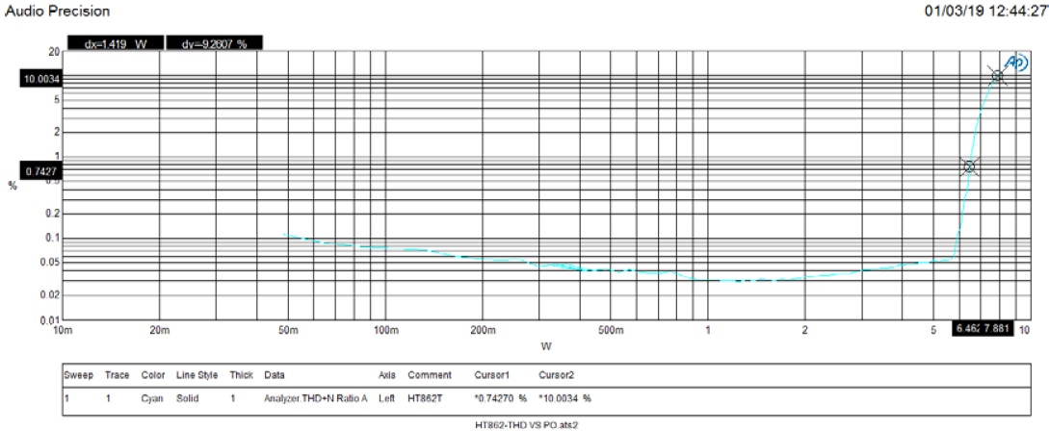Select the lower cursor marker near 0.74%
The image size is (1049, 431).
click(969, 166)
